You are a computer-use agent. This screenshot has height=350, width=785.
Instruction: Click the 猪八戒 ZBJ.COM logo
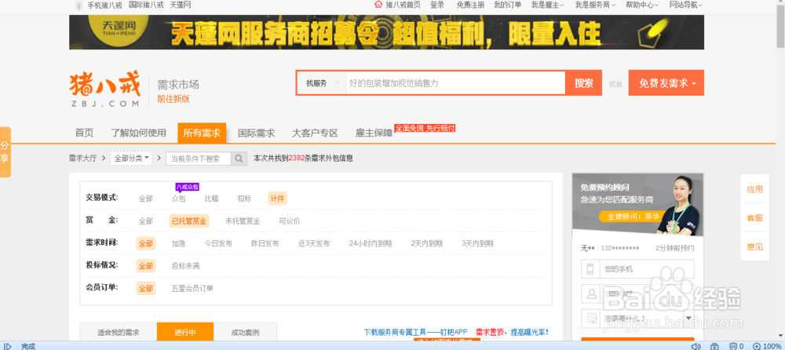click(105, 90)
